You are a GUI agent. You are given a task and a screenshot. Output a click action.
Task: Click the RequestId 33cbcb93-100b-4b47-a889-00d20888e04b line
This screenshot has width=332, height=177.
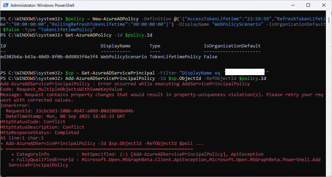pos(70,111)
